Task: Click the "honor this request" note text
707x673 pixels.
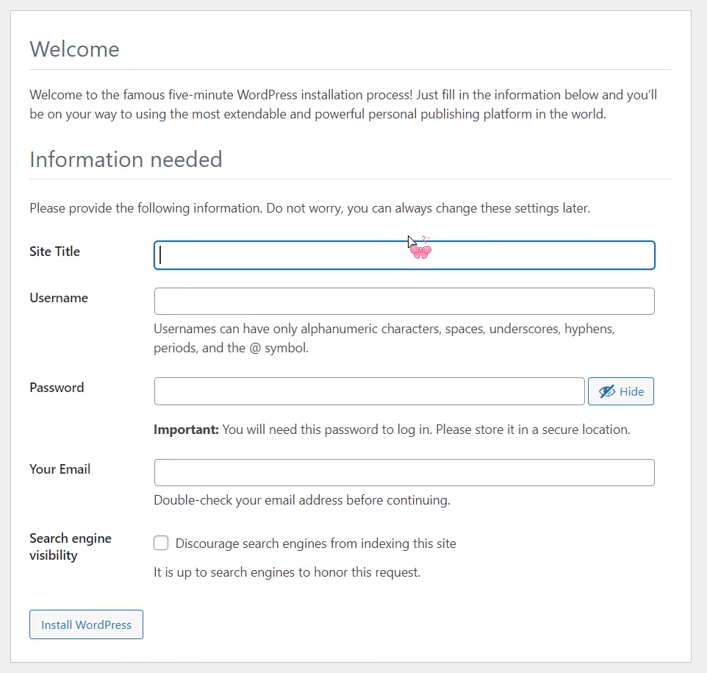Action: 287,571
